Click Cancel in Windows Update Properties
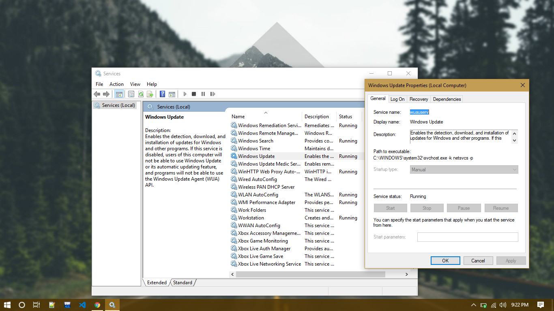This screenshot has height=311, width=554. tap(478, 261)
